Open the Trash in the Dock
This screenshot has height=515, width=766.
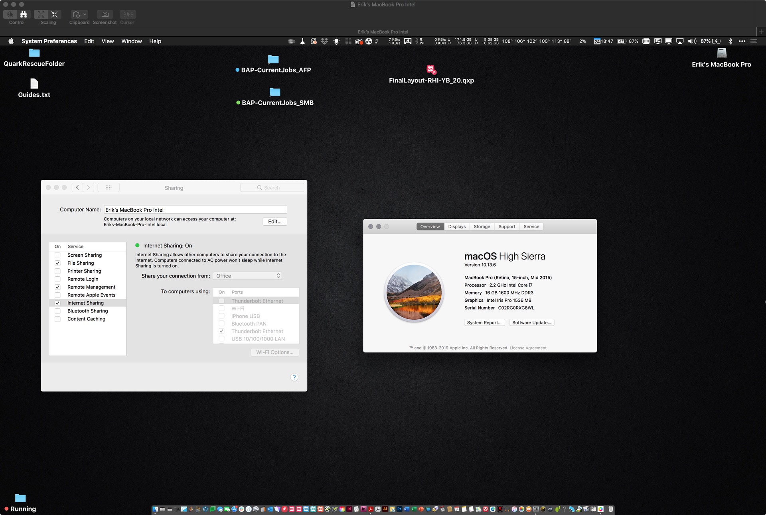point(610,509)
